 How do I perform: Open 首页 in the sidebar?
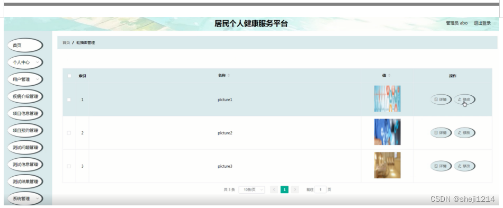pos(25,45)
